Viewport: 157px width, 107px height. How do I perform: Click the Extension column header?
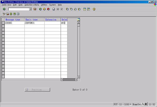coord(53,20)
